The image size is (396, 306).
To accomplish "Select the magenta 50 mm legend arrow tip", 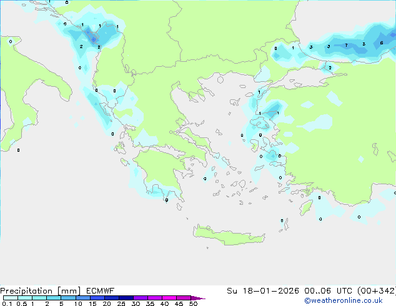I will (x=202, y=298).
